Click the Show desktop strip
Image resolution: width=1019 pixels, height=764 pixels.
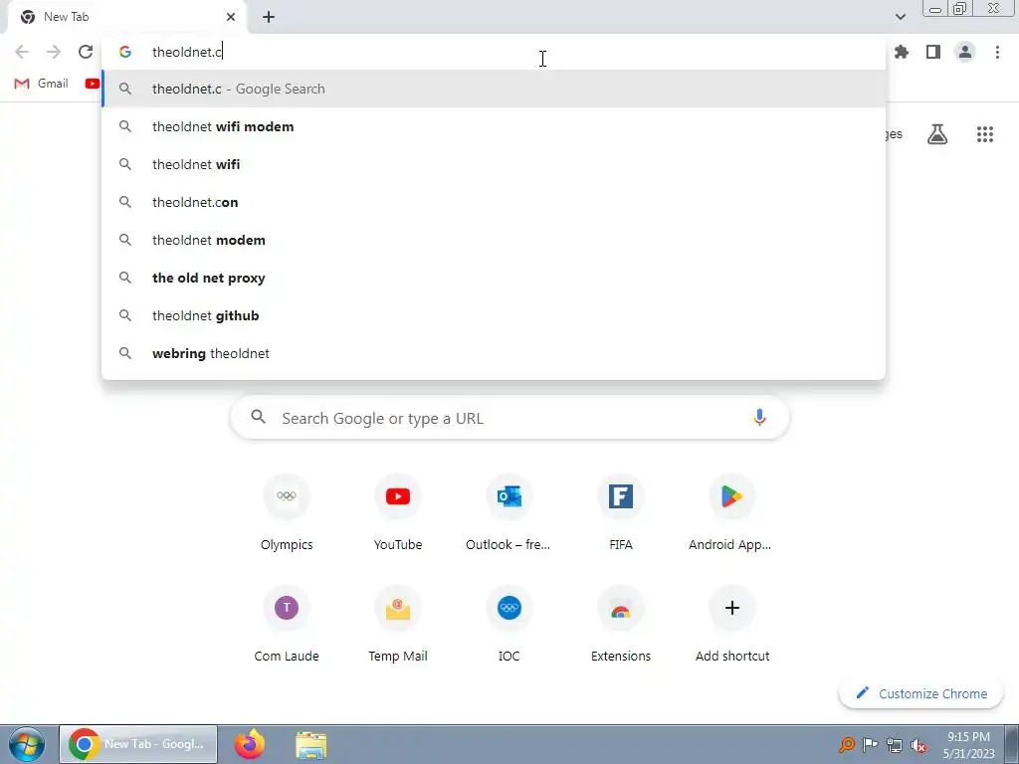1012,744
